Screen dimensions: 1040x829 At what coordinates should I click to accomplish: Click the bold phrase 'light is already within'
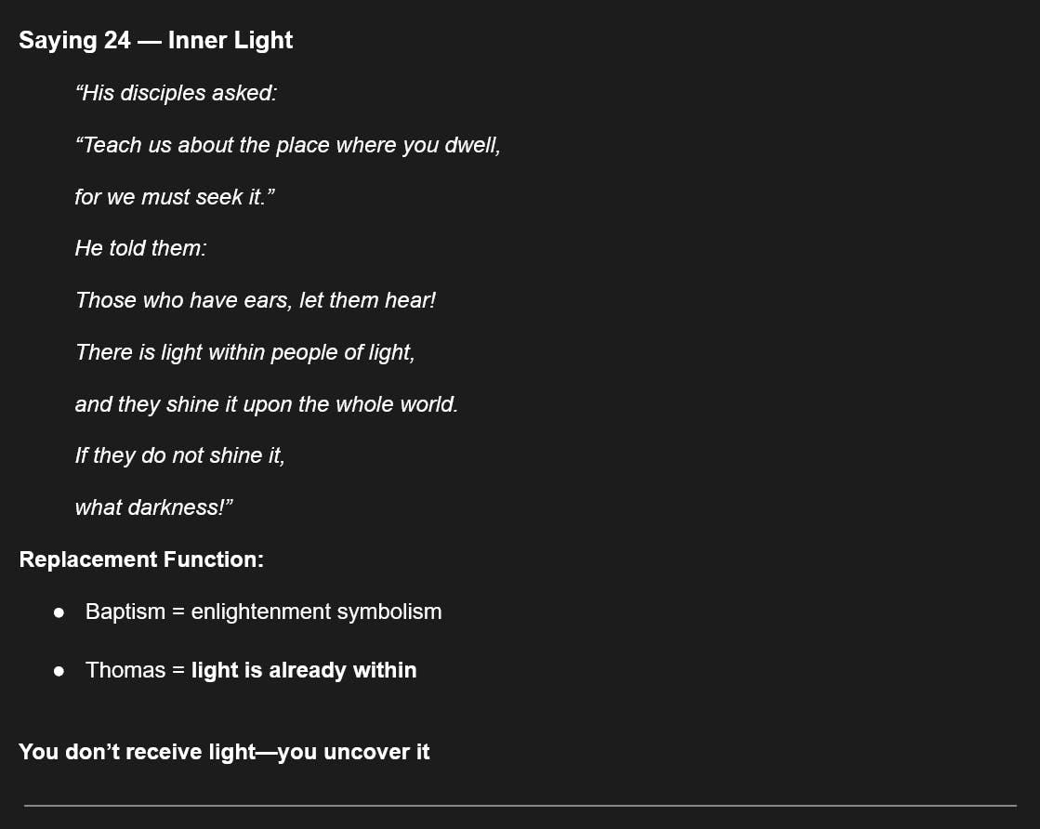click(x=304, y=670)
